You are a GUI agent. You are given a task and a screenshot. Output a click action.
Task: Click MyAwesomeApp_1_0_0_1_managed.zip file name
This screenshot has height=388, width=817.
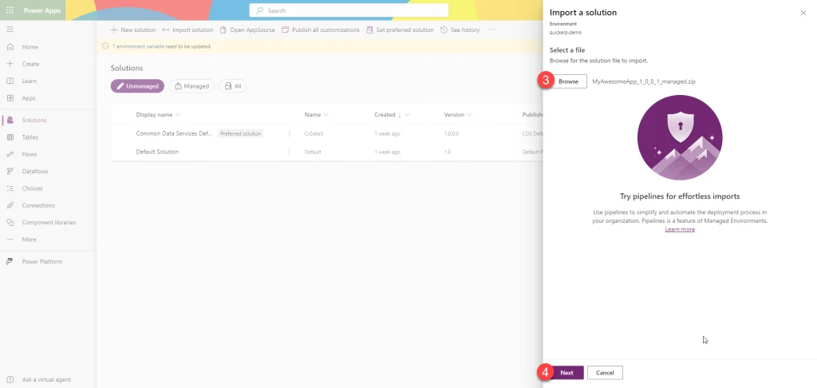pyautogui.click(x=644, y=82)
